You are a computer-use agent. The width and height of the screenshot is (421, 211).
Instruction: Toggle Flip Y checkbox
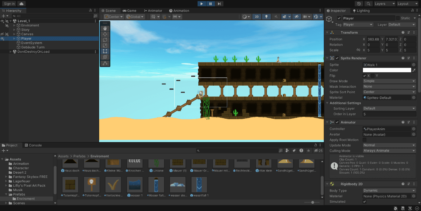click(x=373, y=76)
